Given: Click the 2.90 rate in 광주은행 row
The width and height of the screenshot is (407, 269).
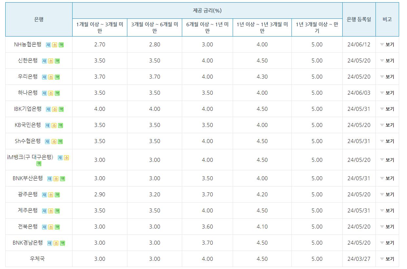Looking at the screenshot, I should (100, 194).
